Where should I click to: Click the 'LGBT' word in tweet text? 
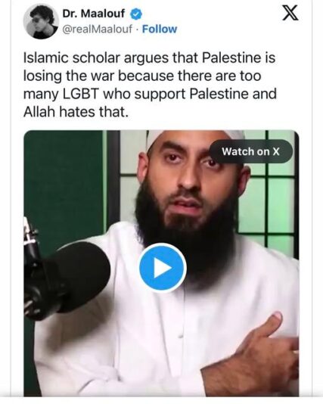pos(81,94)
